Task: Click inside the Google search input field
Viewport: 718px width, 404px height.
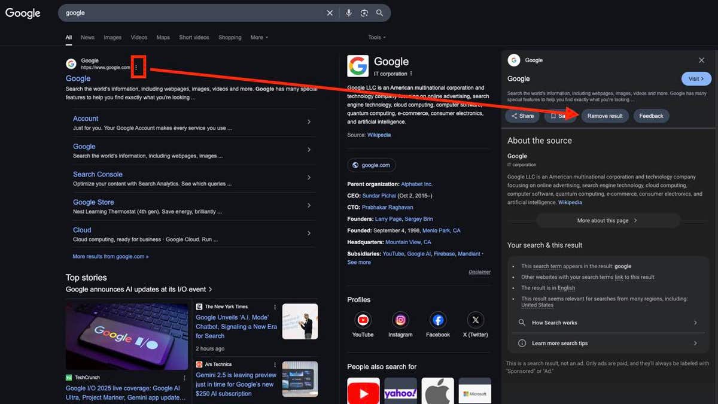Action: click(x=191, y=13)
